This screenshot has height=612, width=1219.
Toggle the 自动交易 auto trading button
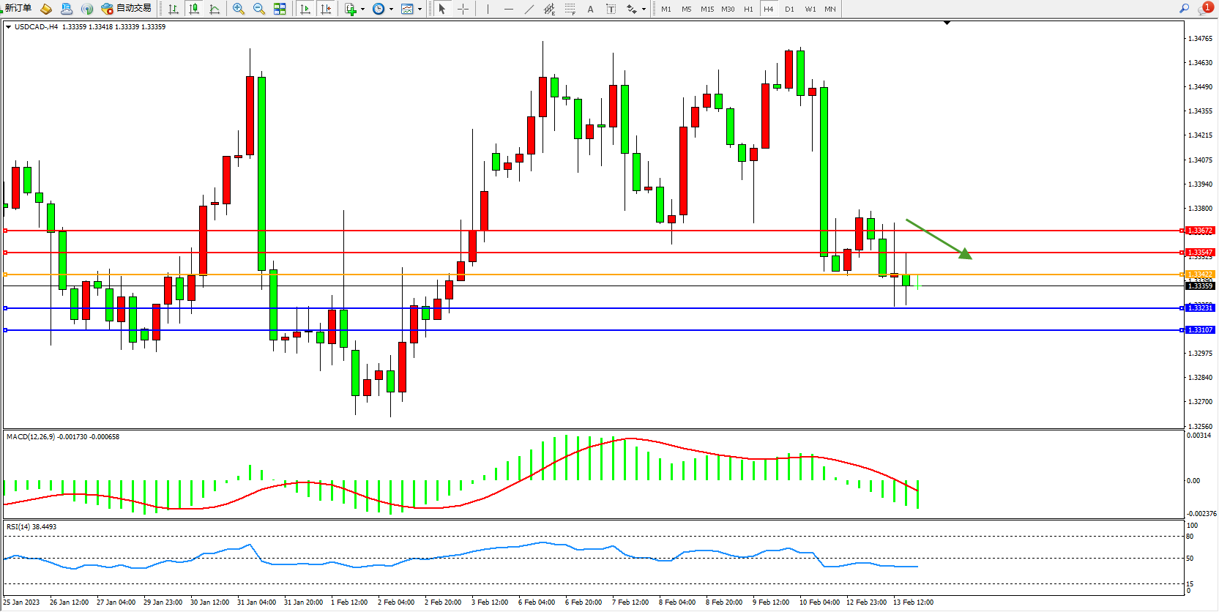click(127, 8)
